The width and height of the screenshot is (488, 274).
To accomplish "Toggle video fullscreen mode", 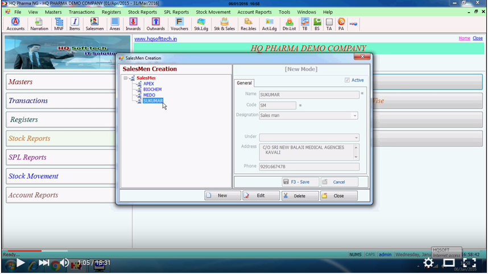I will 469,263.
